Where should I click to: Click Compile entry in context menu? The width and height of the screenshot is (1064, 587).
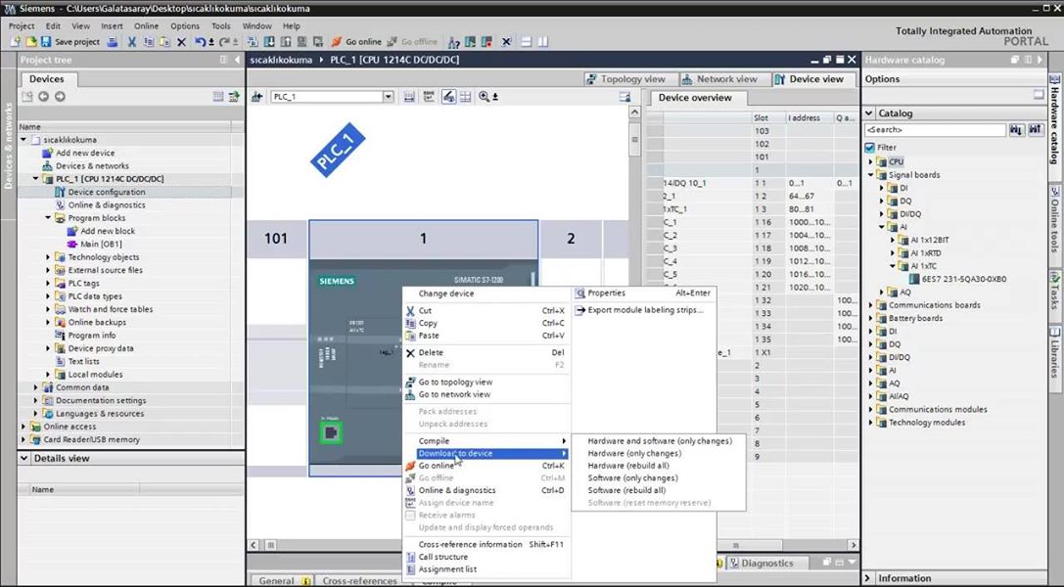[x=434, y=441]
